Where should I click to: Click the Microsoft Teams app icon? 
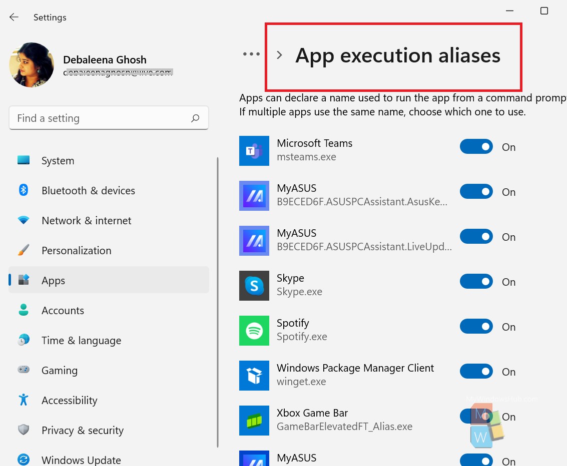point(254,150)
